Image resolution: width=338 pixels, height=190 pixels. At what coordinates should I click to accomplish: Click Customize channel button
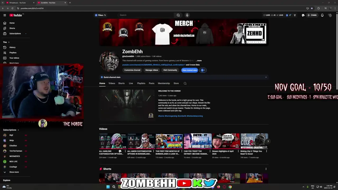(132, 70)
